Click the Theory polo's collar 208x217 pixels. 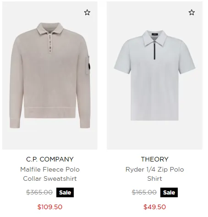154,38
